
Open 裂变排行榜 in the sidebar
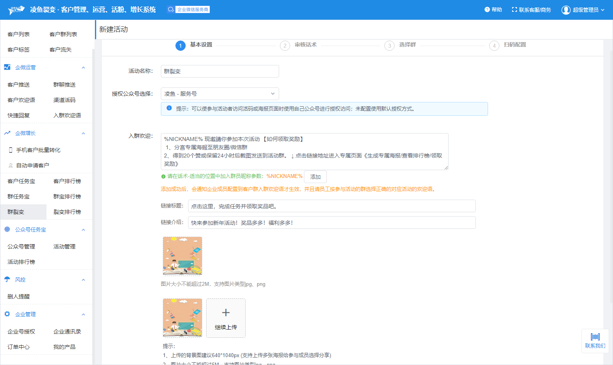pyautogui.click(x=67, y=212)
